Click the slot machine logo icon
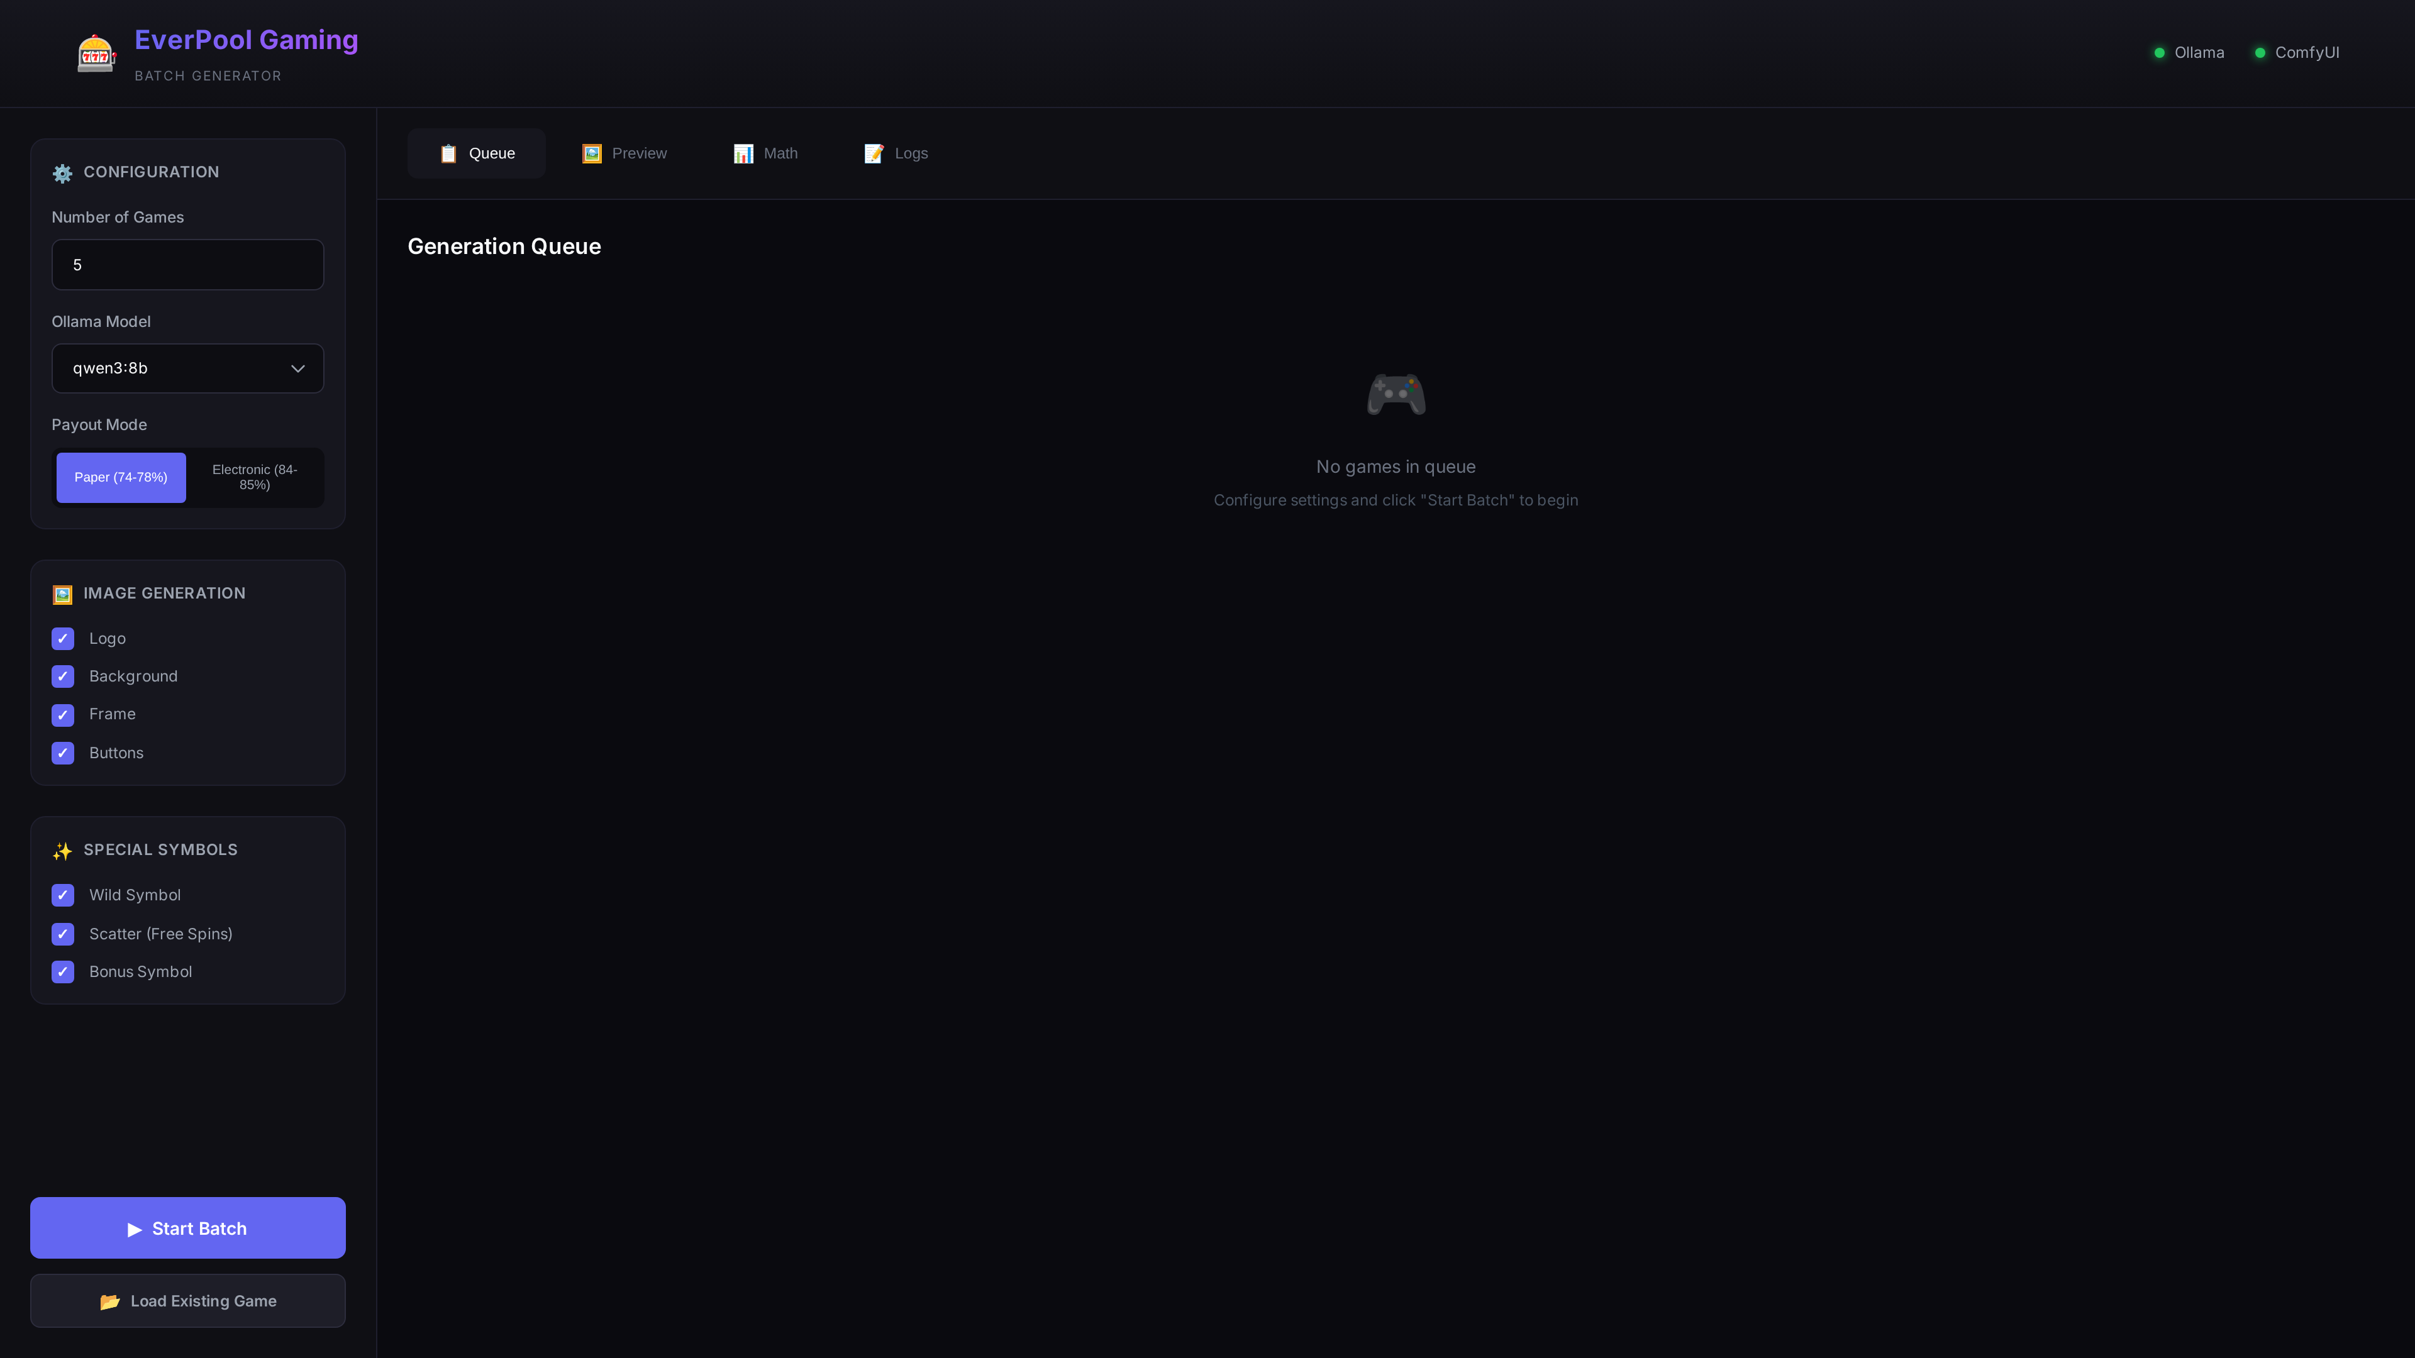The width and height of the screenshot is (2415, 1358). tap(96, 53)
